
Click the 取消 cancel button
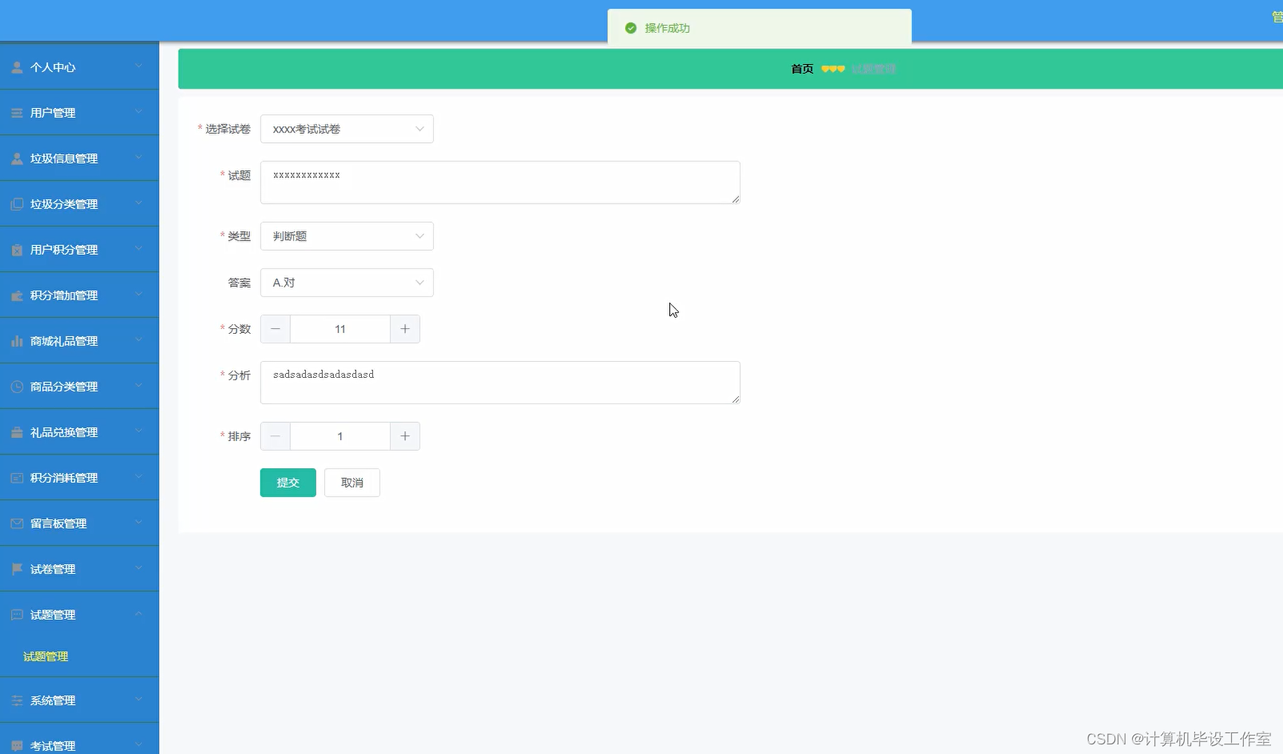tap(352, 482)
